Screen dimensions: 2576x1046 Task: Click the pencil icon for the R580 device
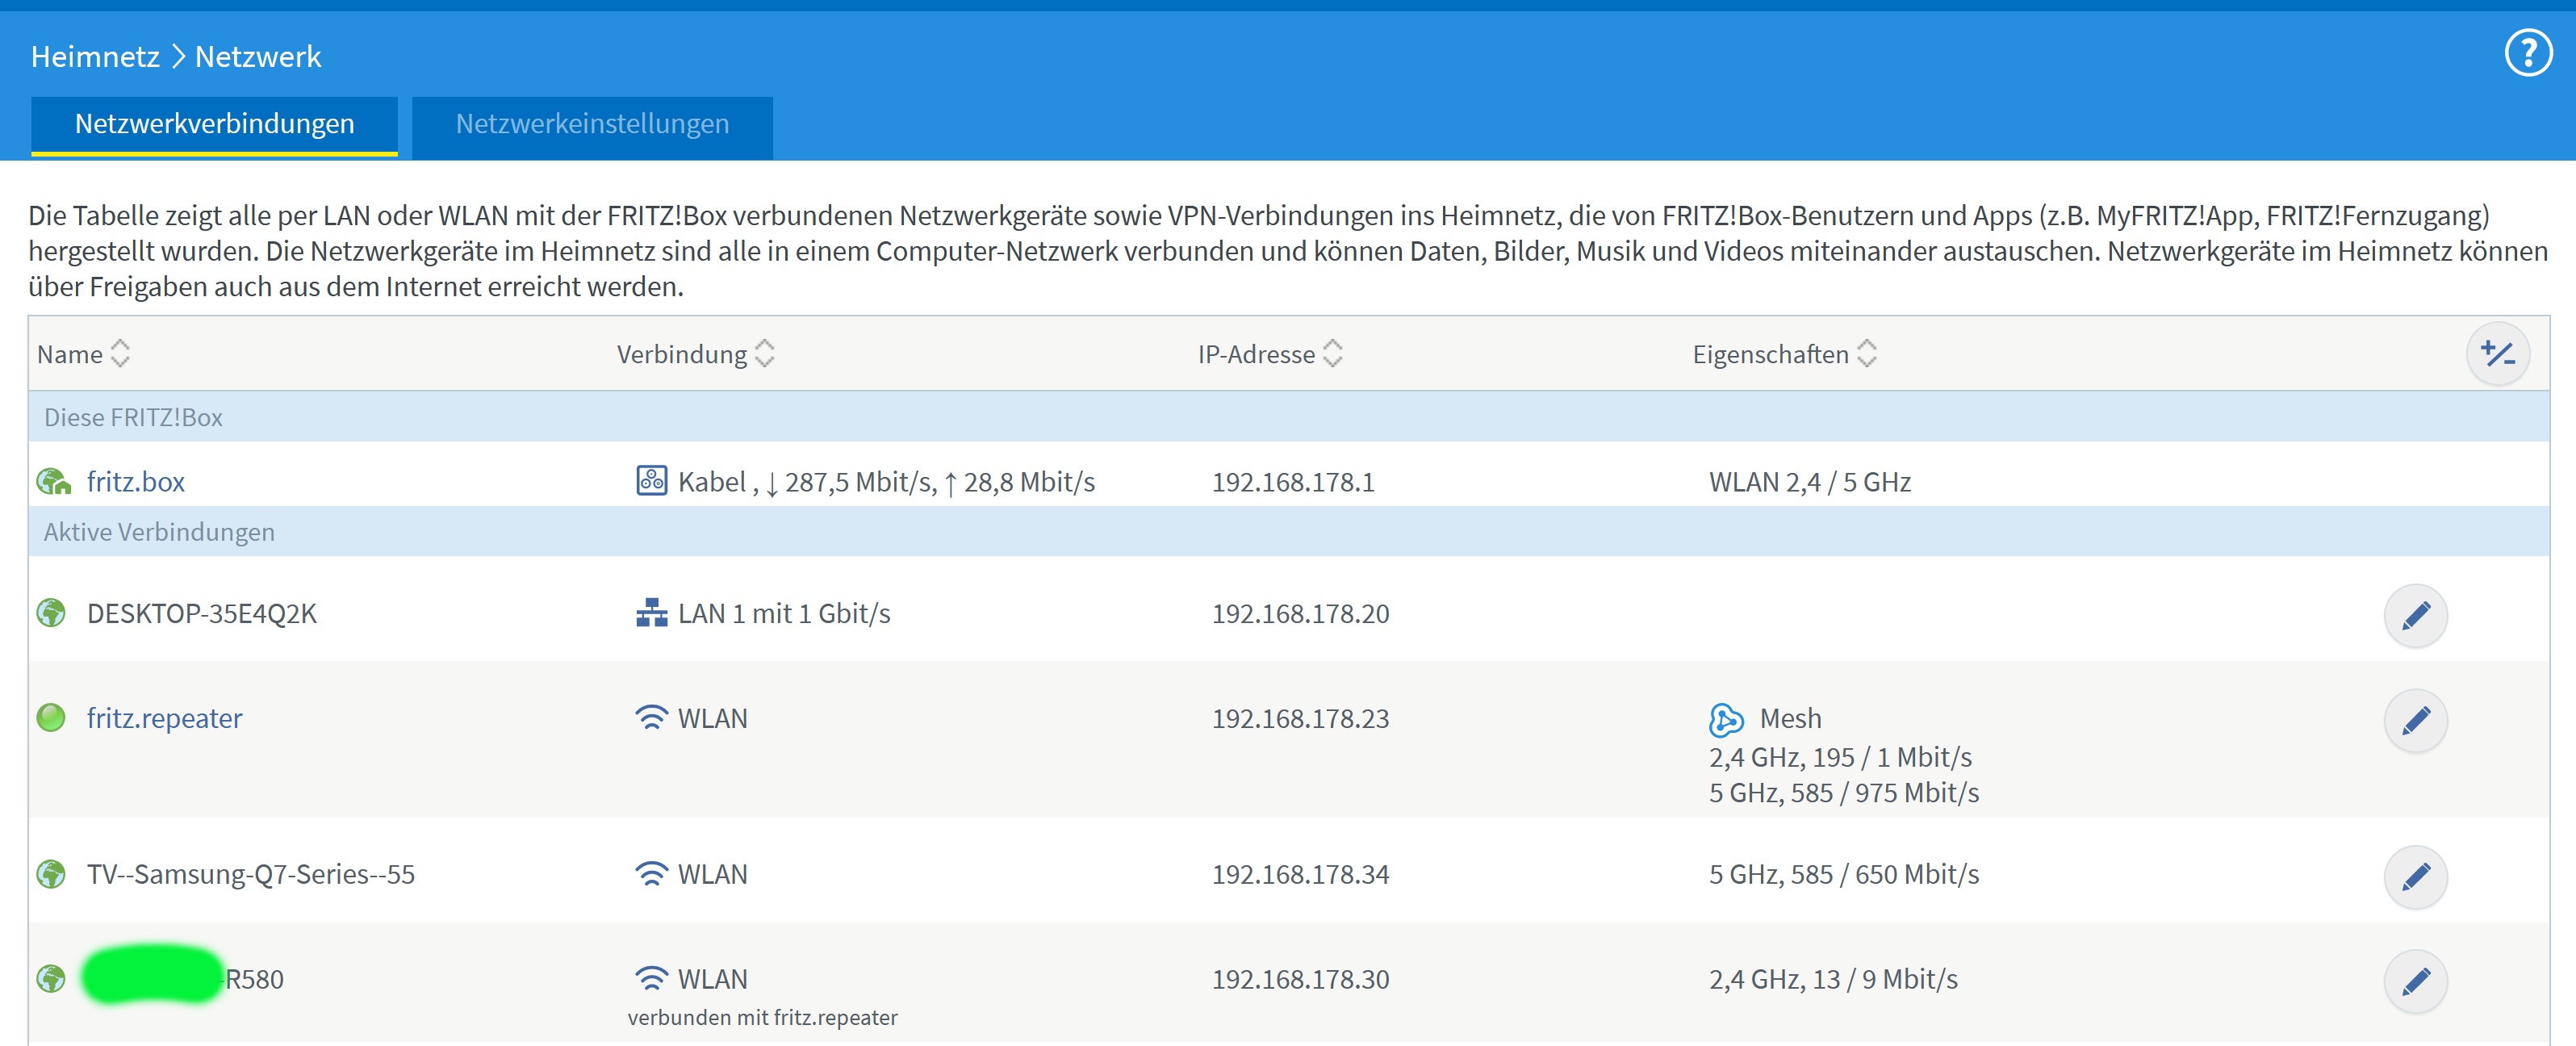point(2415,981)
